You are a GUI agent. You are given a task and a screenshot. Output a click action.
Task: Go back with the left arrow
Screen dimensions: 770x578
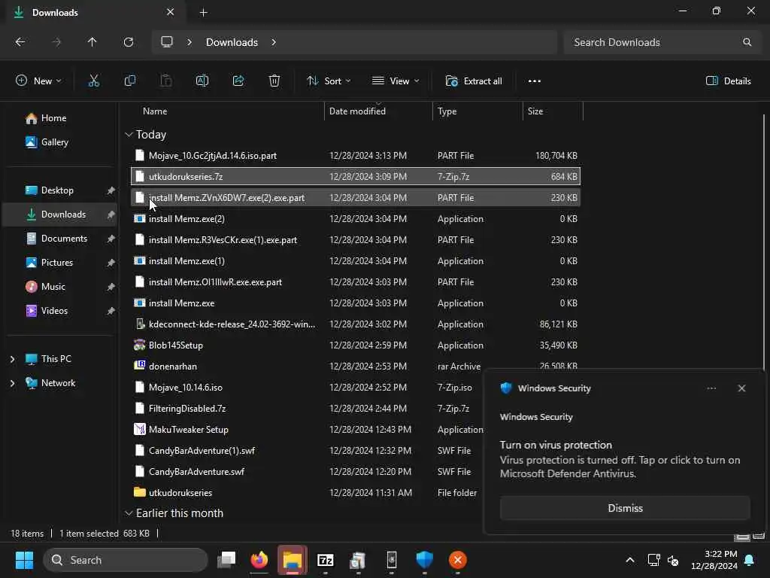tap(20, 42)
